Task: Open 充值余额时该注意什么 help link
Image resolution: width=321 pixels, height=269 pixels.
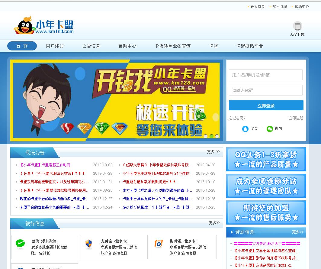Action: coord(263,265)
